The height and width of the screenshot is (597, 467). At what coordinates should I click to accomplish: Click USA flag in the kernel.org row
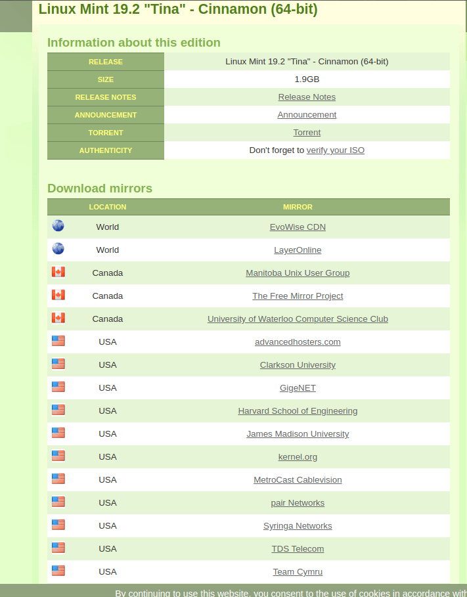click(x=58, y=456)
